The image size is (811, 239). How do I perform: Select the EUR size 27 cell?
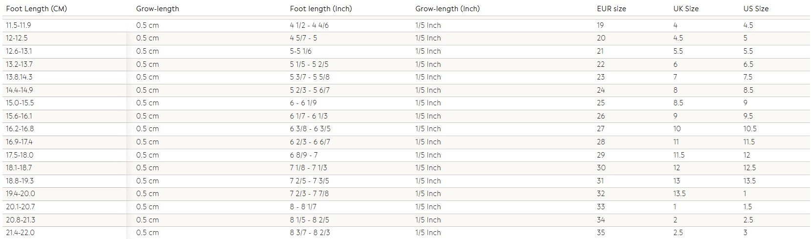tap(601, 129)
